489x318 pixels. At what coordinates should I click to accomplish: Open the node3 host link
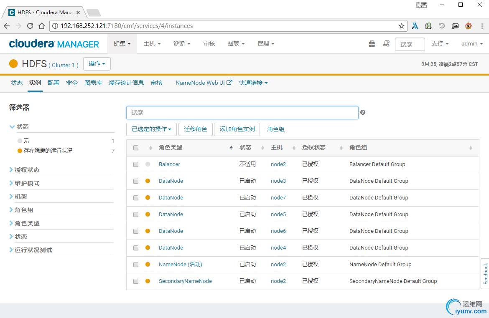(278, 181)
